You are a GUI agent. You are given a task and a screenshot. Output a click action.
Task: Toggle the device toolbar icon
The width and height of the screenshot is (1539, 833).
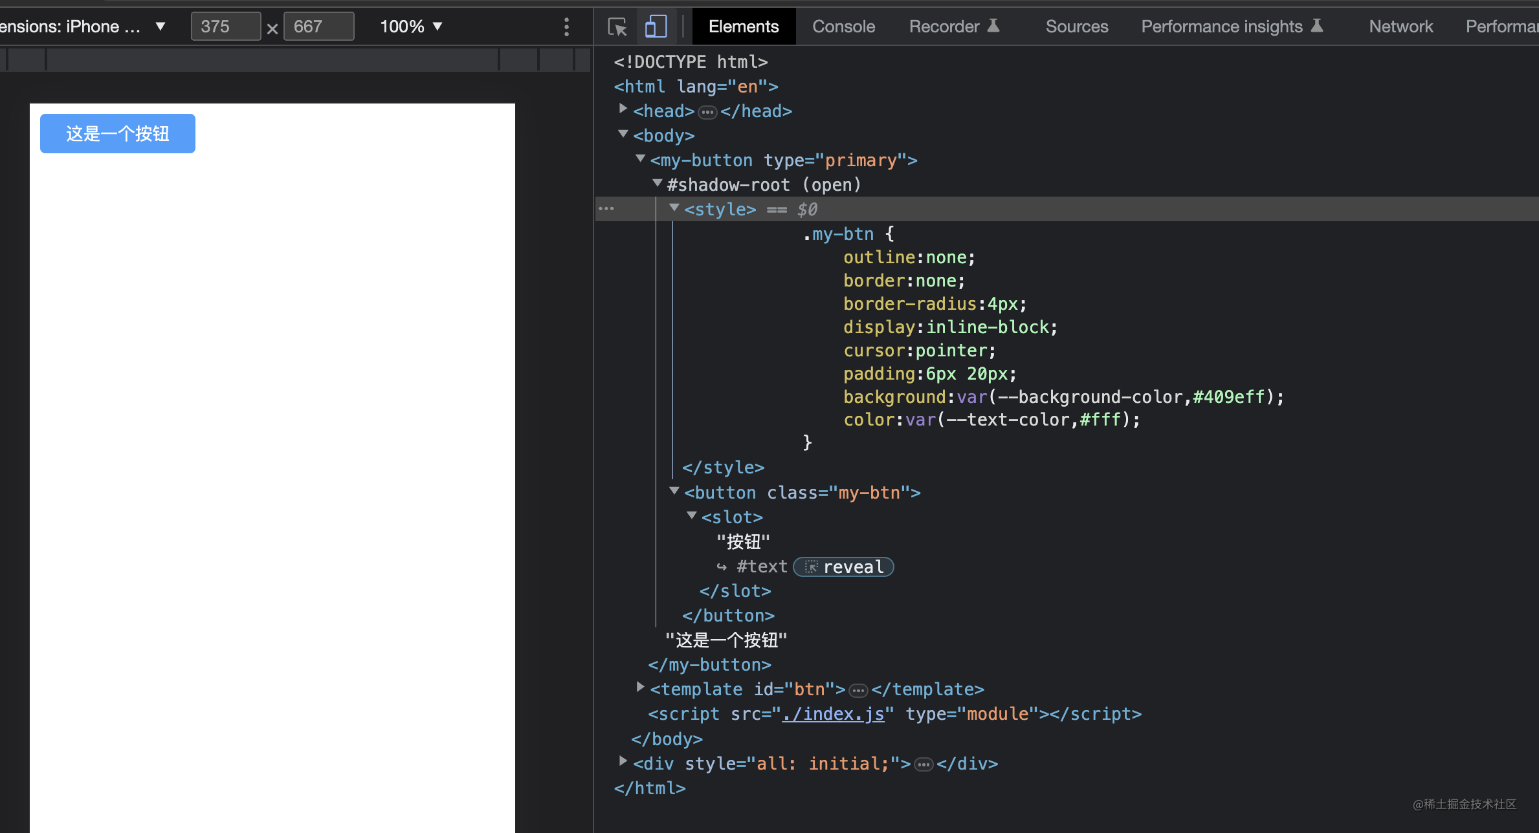click(x=656, y=27)
